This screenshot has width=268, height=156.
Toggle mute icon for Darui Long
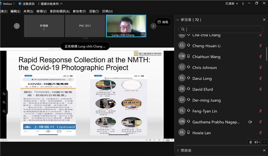261,78
